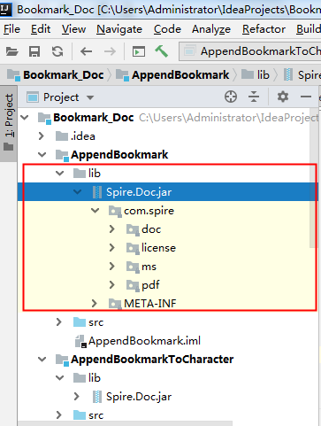Collapse the AppendBookmarkToCharacter module
The image size is (321, 426).
(42, 360)
